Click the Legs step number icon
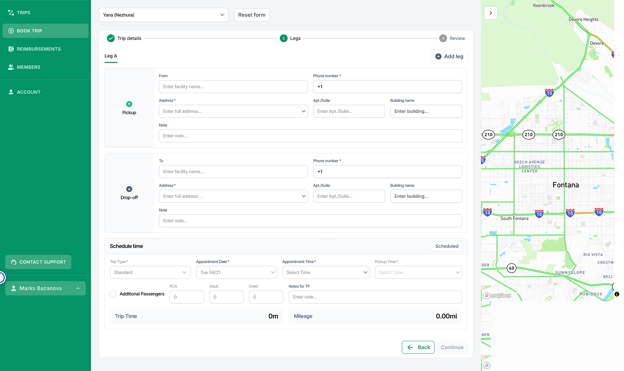Image resolution: width=624 pixels, height=371 pixels. (x=284, y=38)
